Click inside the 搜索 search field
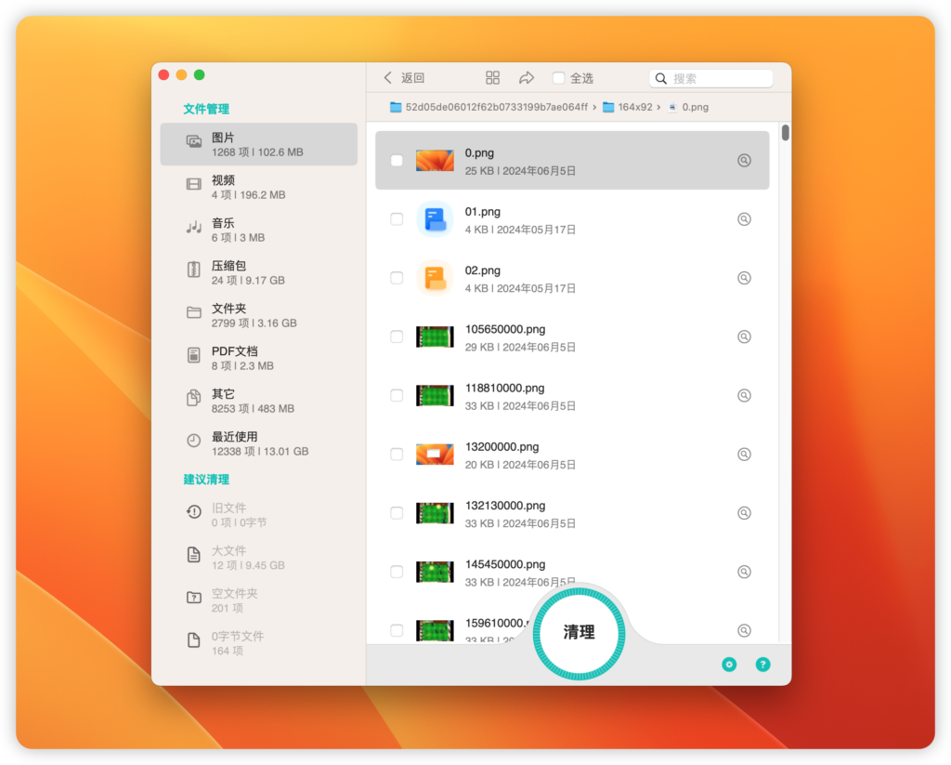This screenshot has height=765, width=951. (711, 78)
